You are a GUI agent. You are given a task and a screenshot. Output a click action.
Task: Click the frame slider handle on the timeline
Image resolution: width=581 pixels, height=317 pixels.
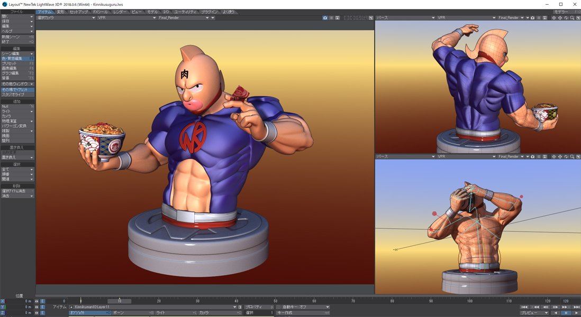click(119, 301)
